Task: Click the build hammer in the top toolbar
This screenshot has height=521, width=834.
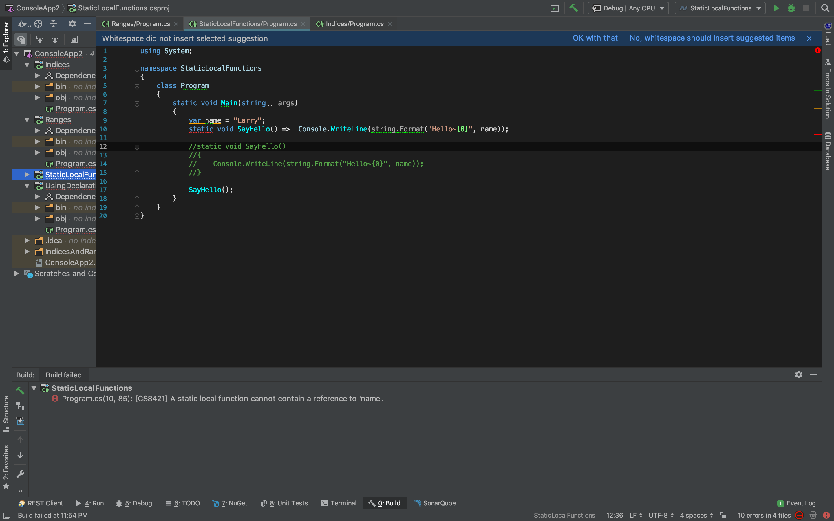Action: tap(573, 8)
